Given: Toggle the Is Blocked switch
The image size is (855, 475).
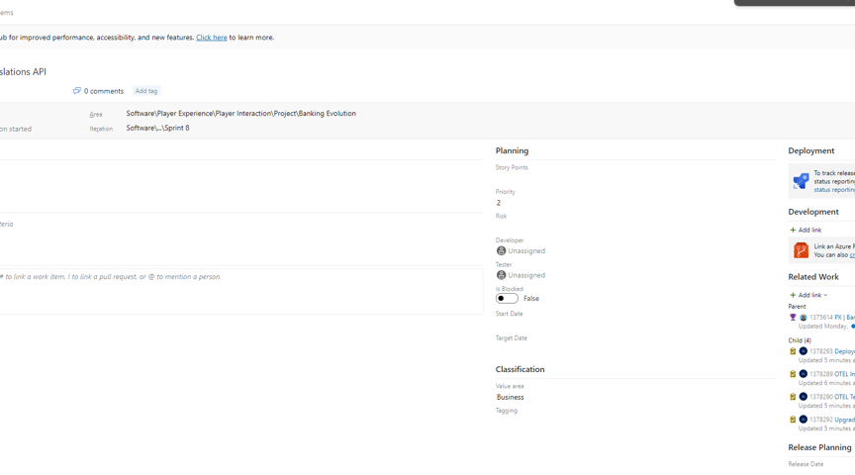Looking at the screenshot, I should tap(507, 298).
